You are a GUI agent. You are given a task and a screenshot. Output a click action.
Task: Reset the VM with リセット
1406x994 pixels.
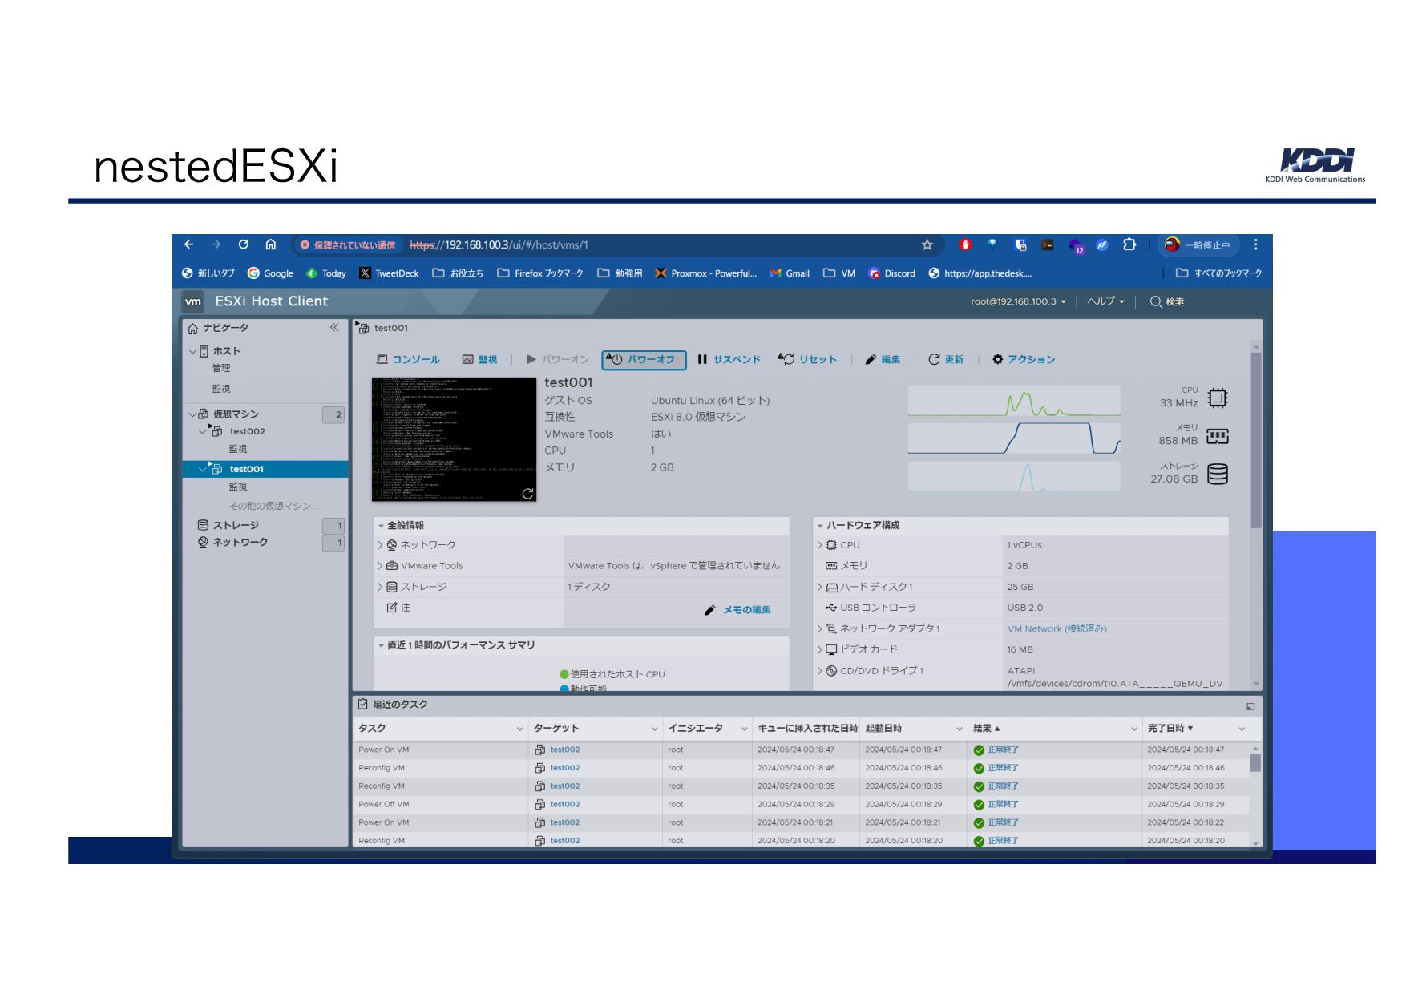(x=806, y=359)
